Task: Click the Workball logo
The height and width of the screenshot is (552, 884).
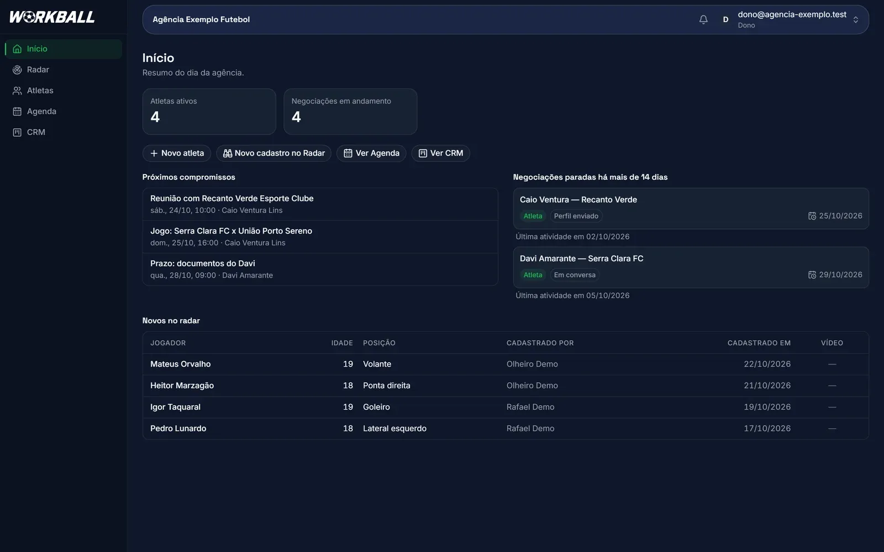Action: (52, 17)
